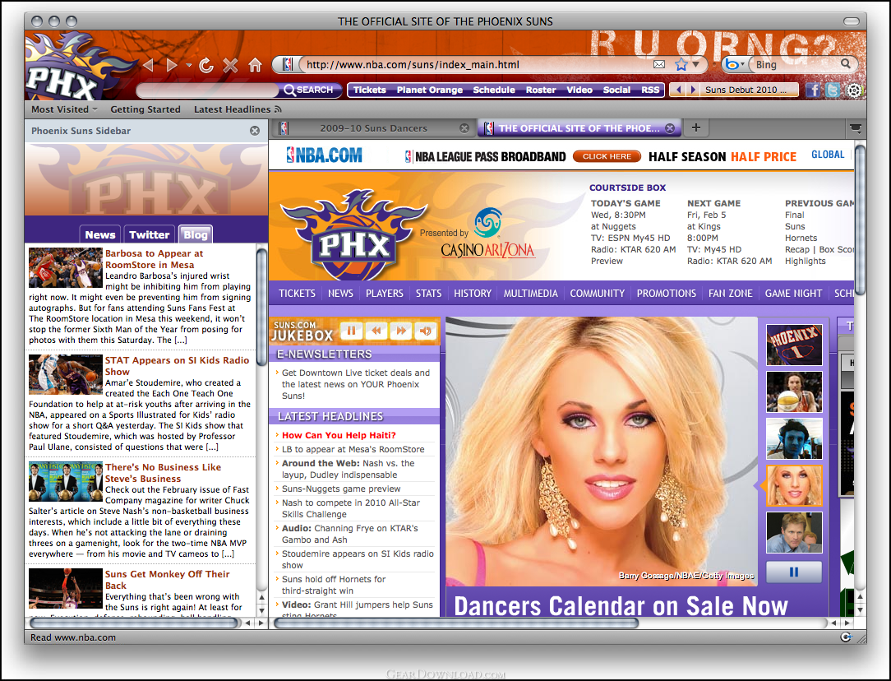
Task: Open the address bar URL history dropdown
Action: (x=696, y=64)
